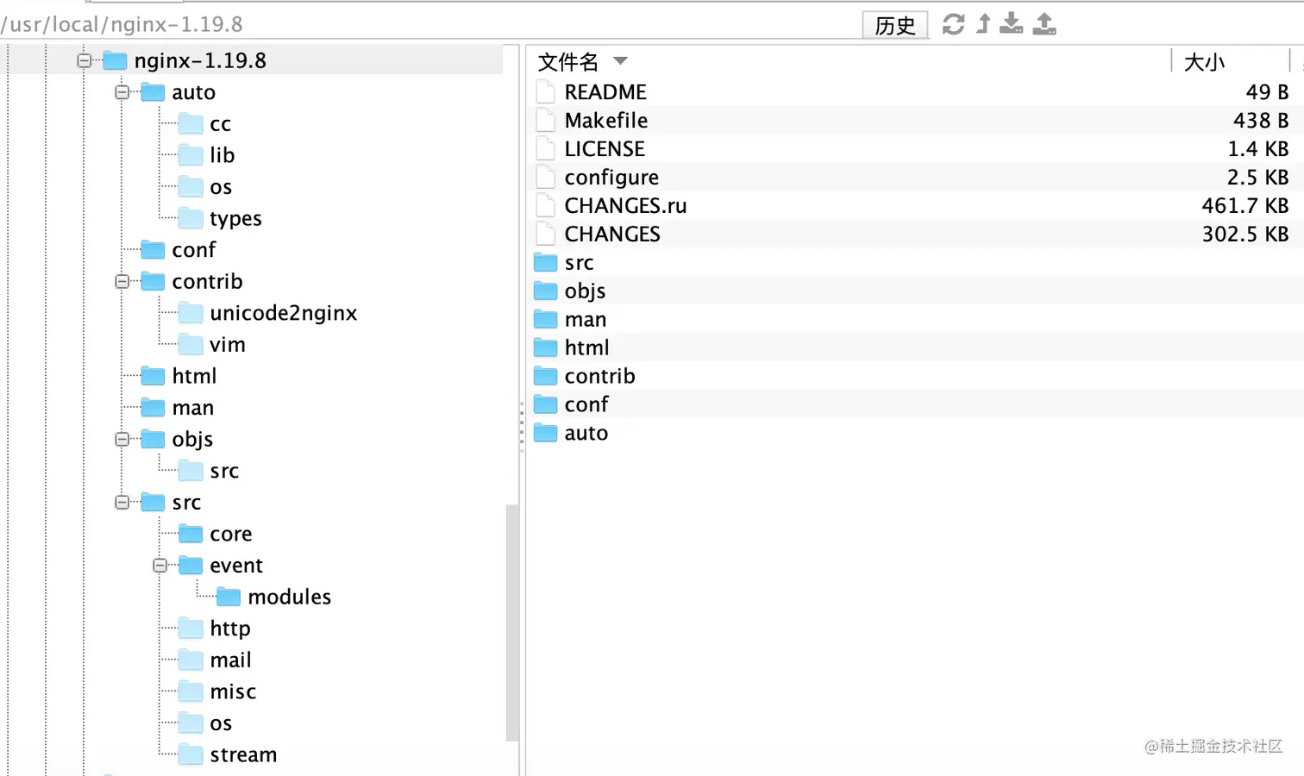
Task: Click the contrib folder icon in the list
Action: coord(544,376)
